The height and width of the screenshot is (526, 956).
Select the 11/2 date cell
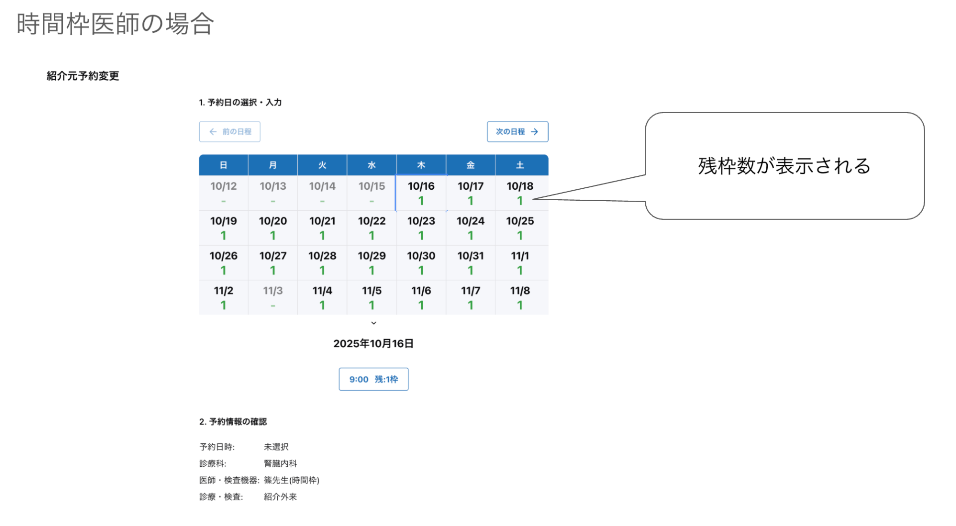pyautogui.click(x=223, y=297)
